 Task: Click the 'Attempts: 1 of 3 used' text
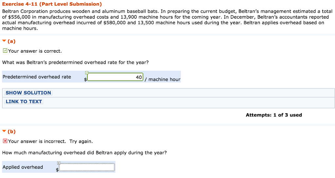tap(274, 115)
